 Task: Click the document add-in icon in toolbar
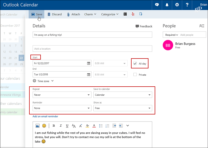tap(141, 14)
